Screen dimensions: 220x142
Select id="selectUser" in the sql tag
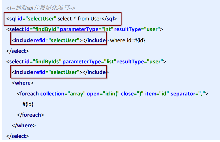[x=37, y=19]
